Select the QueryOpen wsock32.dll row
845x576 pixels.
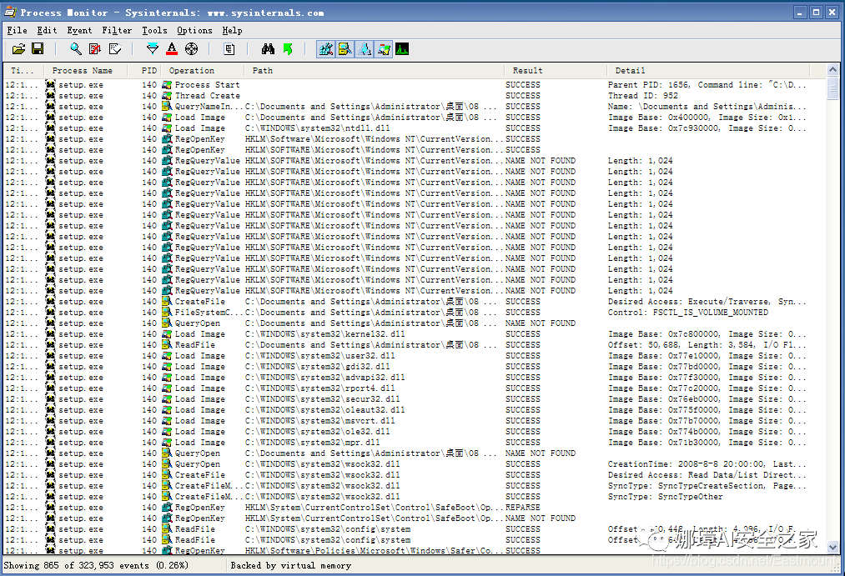pyautogui.click(x=415, y=464)
